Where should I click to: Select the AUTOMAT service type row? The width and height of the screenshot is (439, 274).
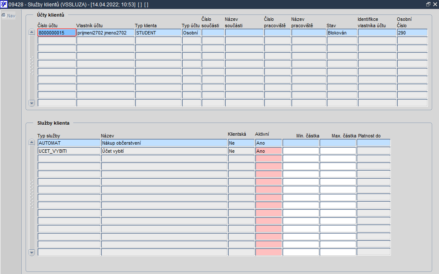click(x=69, y=143)
